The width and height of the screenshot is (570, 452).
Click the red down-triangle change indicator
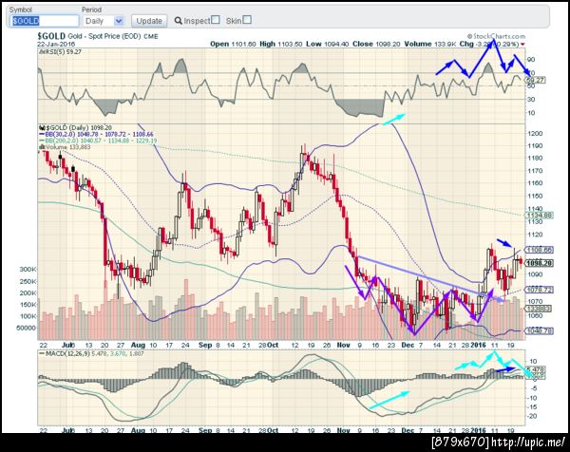[523, 44]
